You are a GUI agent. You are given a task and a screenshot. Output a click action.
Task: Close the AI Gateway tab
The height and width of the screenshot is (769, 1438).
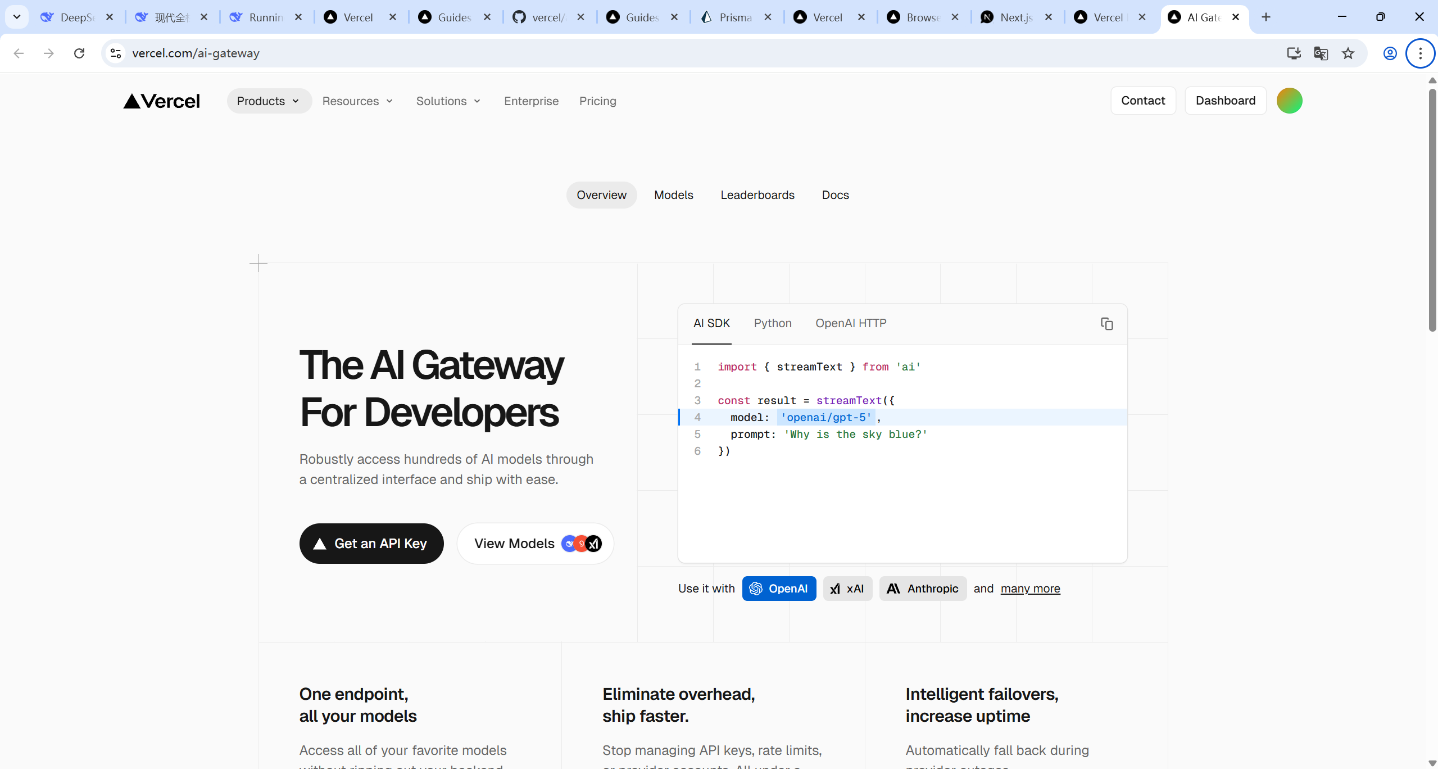point(1236,17)
